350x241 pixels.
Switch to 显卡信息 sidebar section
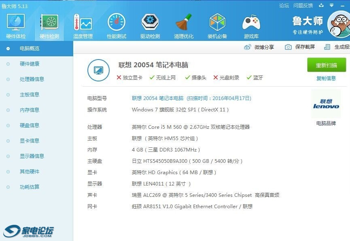coord(30,141)
